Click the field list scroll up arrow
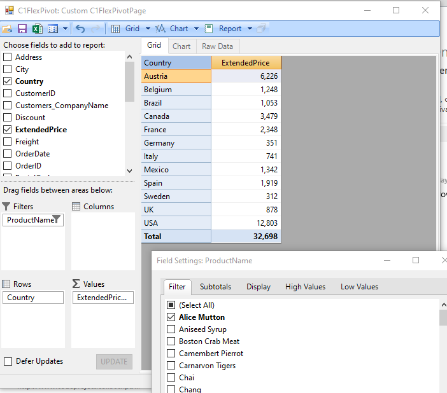Screen dimensions: 447x393 click(x=130, y=57)
